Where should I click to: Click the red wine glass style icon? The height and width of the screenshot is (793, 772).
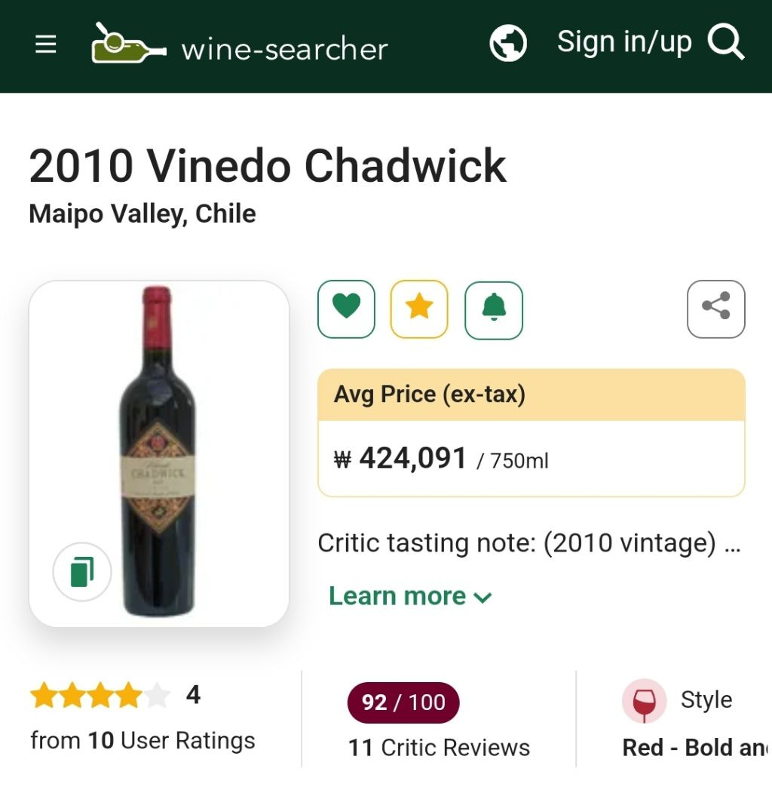[x=644, y=701]
